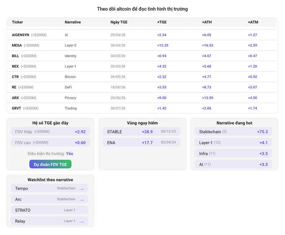The image size is (285, 235).
Task: Select the Tempo watchlist entry name
Action: coord(21,188)
